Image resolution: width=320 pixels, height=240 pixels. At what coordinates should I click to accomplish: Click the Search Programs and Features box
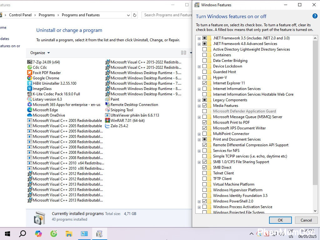tap(167, 15)
